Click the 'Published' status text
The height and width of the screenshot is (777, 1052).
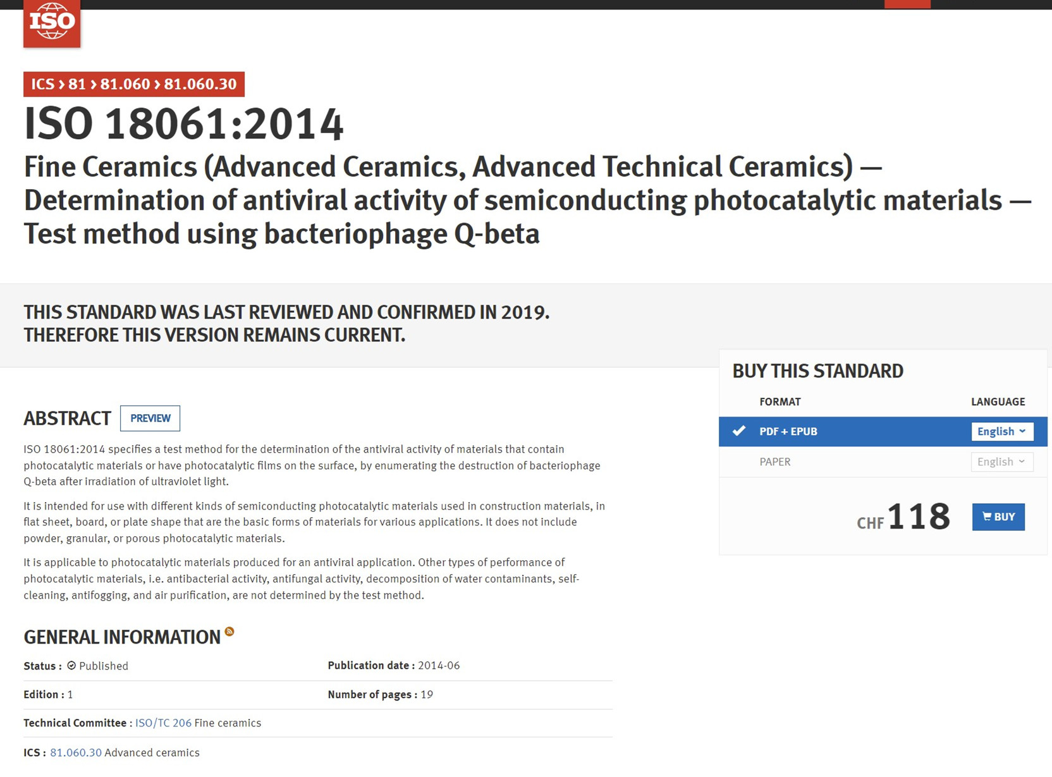click(x=104, y=666)
